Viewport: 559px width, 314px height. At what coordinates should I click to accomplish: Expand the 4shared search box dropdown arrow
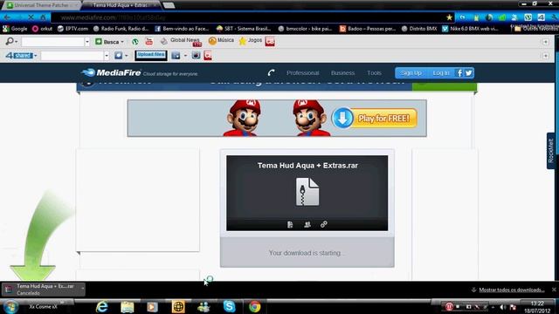point(107,56)
